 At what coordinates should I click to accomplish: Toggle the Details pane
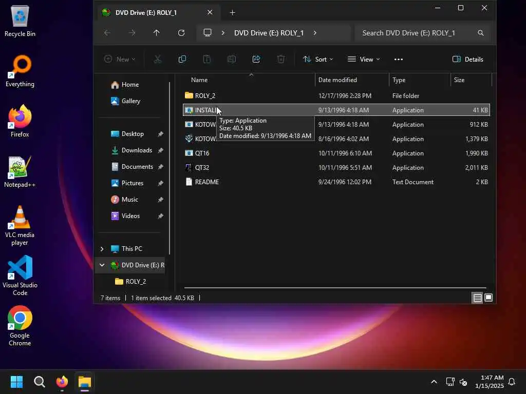[x=467, y=60]
